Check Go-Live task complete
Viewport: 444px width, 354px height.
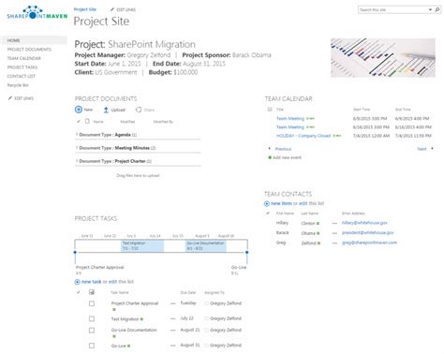pos(92,346)
